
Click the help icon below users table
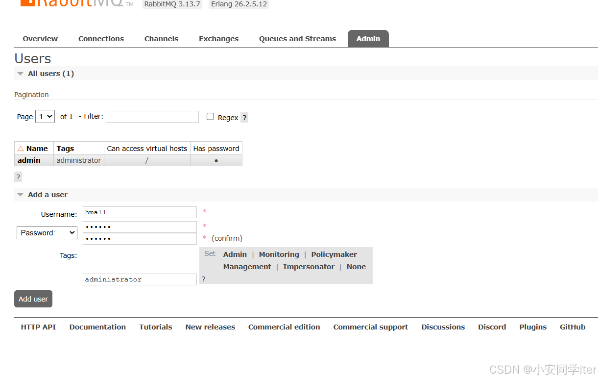click(18, 177)
